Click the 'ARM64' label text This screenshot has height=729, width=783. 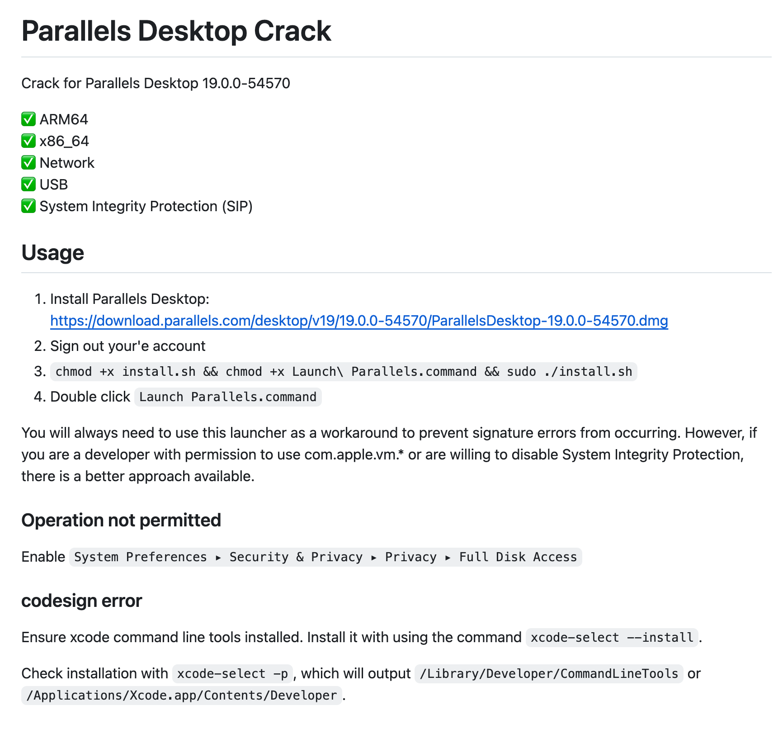[64, 119]
